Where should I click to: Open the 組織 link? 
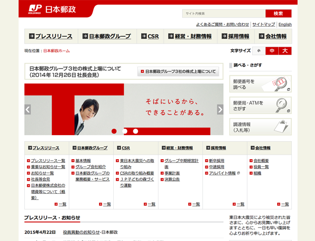point(257,173)
